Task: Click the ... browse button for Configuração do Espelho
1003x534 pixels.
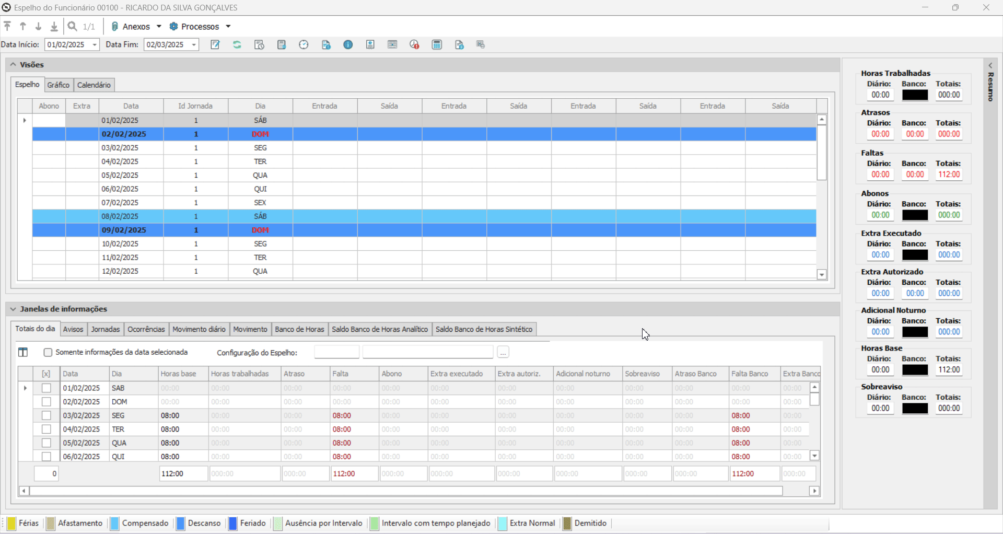Action: tap(503, 352)
